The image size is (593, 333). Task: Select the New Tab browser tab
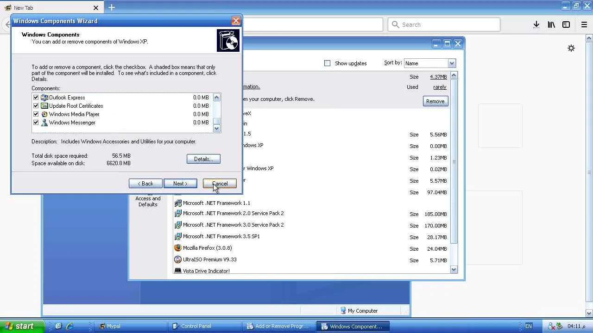(x=51, y=8)
